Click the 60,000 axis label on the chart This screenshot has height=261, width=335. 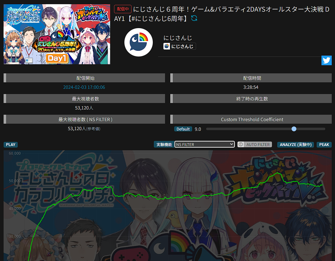coord(15,153)
